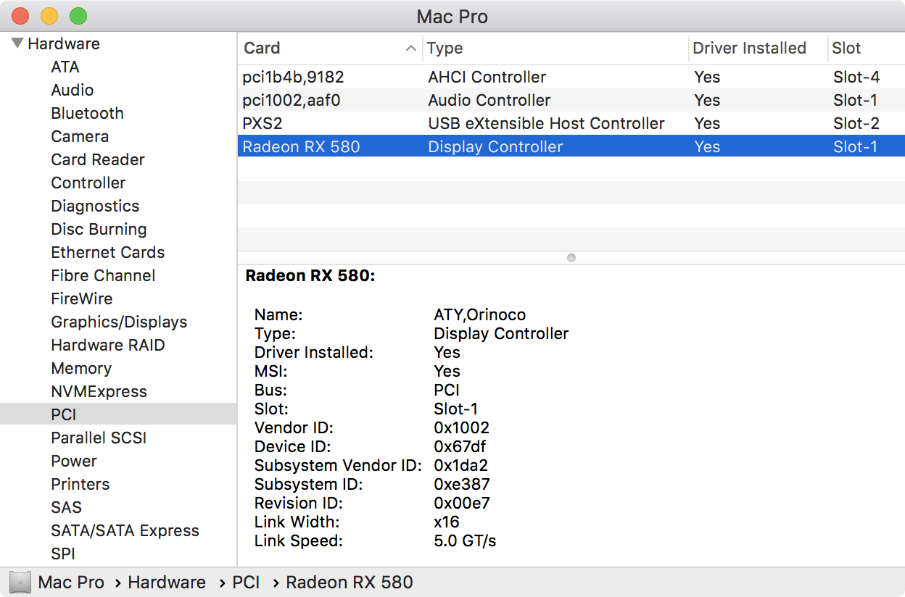Click the Card column sort arrow
The image size is (905, 597).
tap(410, 49)
